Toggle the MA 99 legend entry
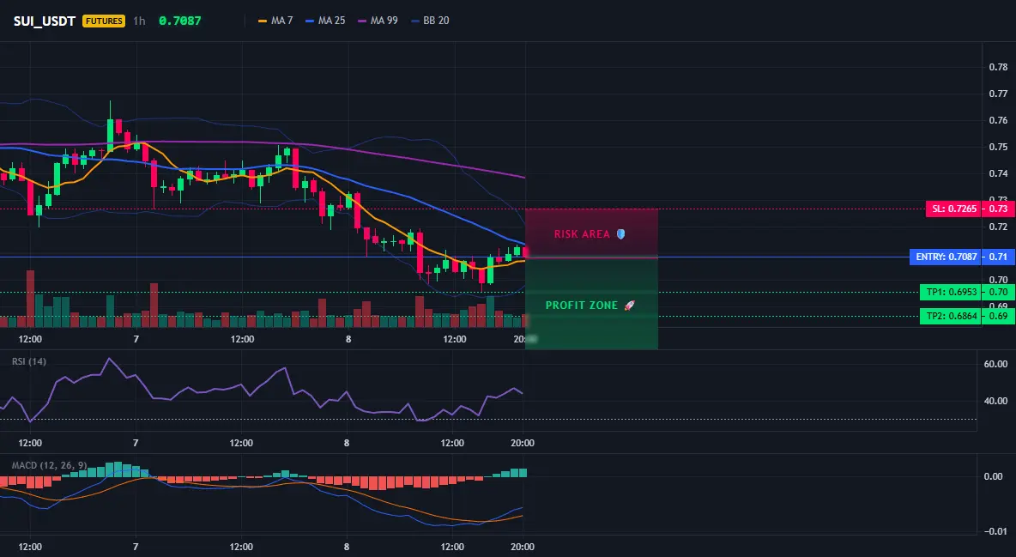 click(x=378, y=21)
